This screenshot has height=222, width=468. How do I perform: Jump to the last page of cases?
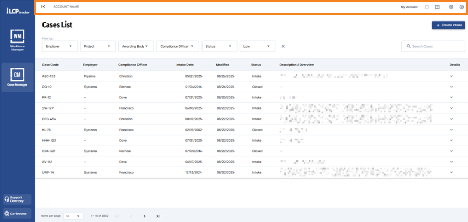(158, 216)
